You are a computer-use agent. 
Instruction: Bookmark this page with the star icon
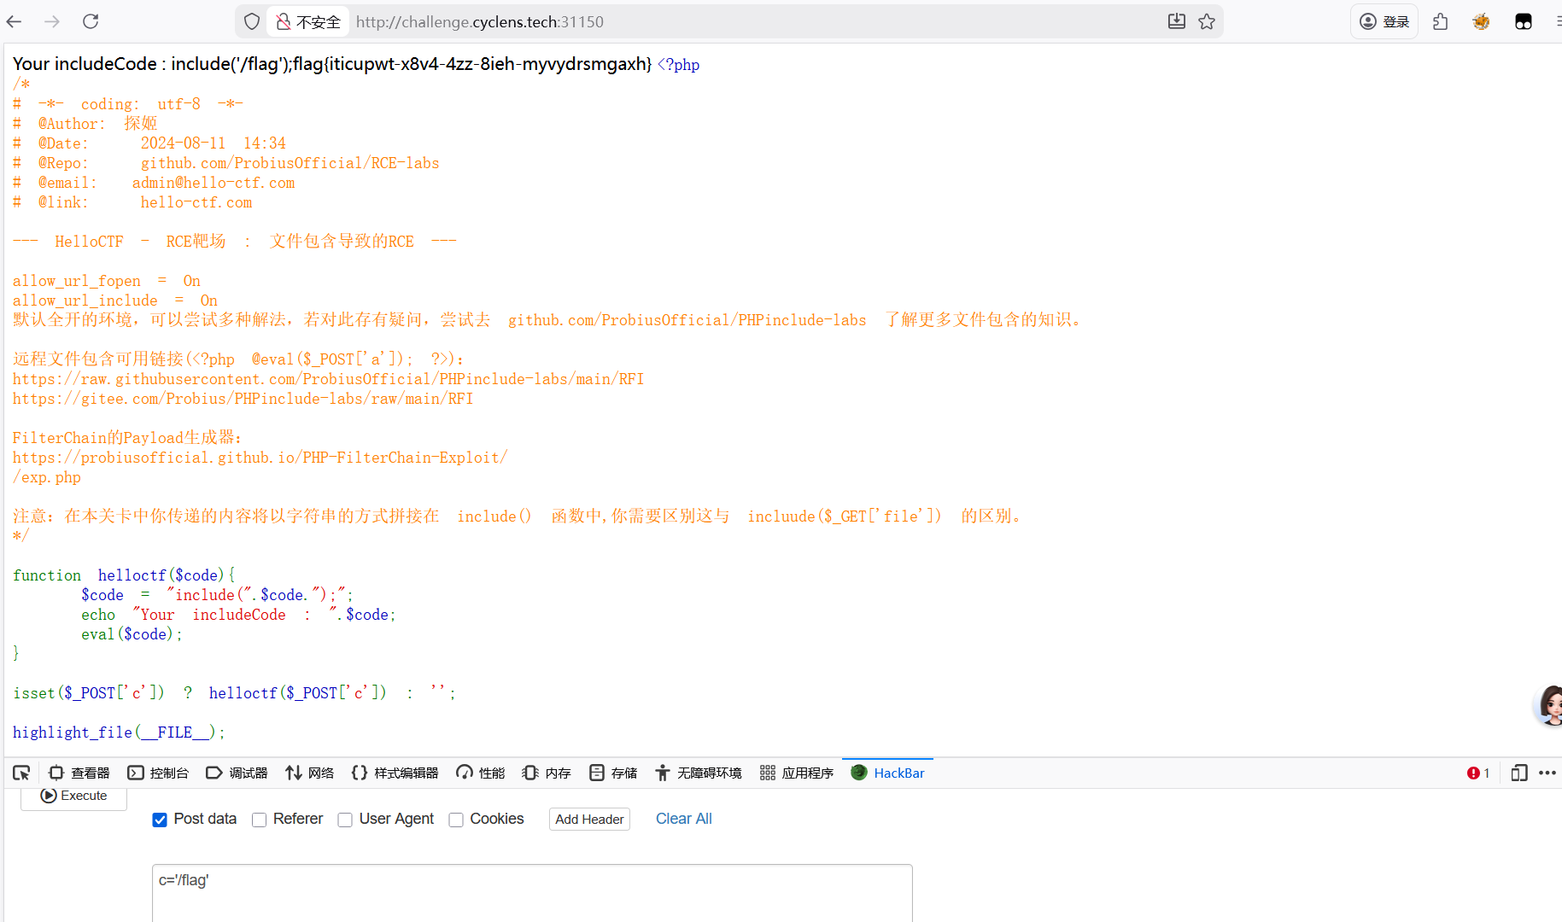click(x=1207, y=21)
